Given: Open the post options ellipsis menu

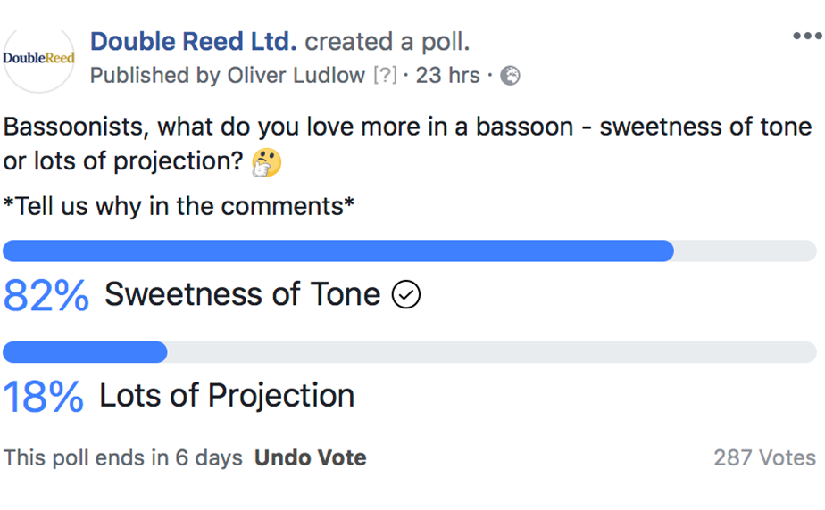Looking at the screenshot, I should click(x=806, y=37).
